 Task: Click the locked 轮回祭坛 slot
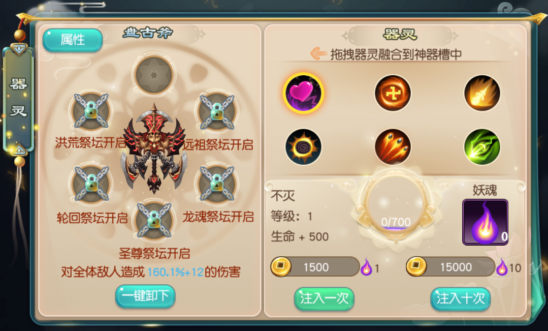tap(91, 184)
